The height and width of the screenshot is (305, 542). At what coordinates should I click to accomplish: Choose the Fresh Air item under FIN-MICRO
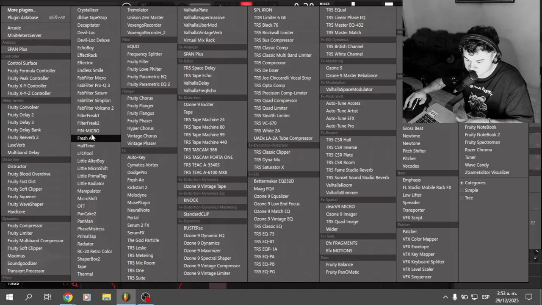click(96, 138)
